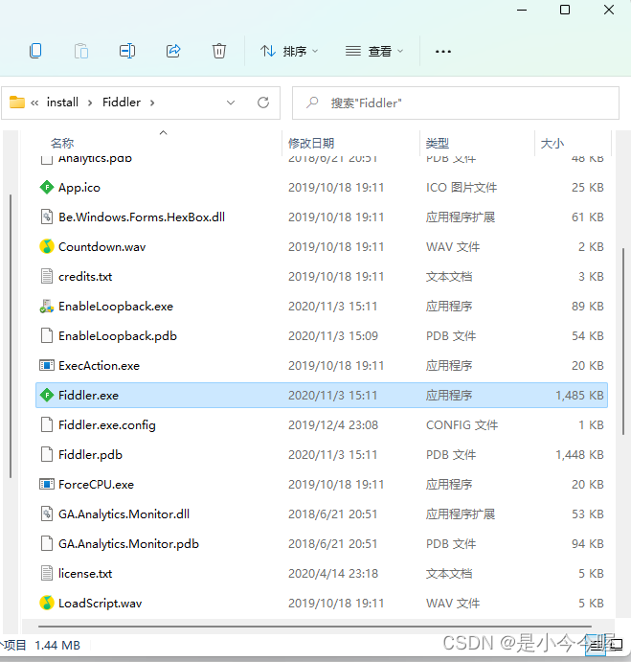This screenshot has width=631, height=662.
Task: Click the 1,485 KB size cell
Action: [x=579, y=395]
